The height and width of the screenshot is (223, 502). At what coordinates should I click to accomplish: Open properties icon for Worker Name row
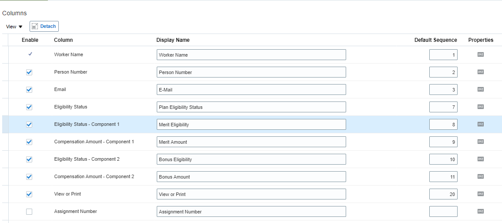[x=481, y=54]
